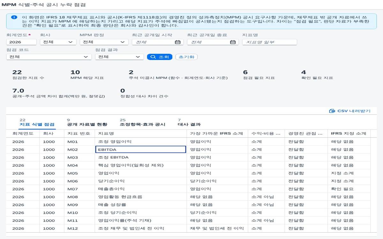The width and height of the screenshot is (383, 239).
Task: Open calendar picker for 최근 공개일 종료
Action: pos(233,42)
